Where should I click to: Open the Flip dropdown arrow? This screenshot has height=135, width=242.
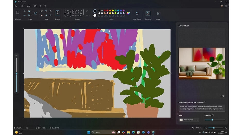tap(31, 15)
